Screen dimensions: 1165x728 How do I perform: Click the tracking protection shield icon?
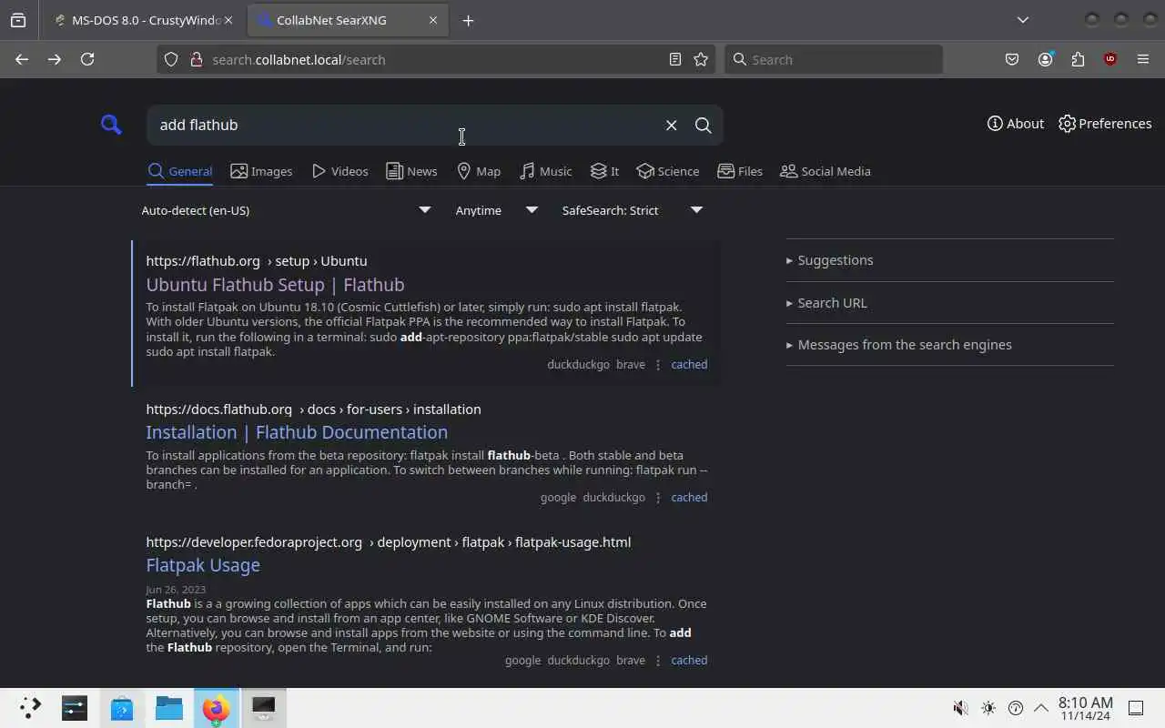point(170,59)
